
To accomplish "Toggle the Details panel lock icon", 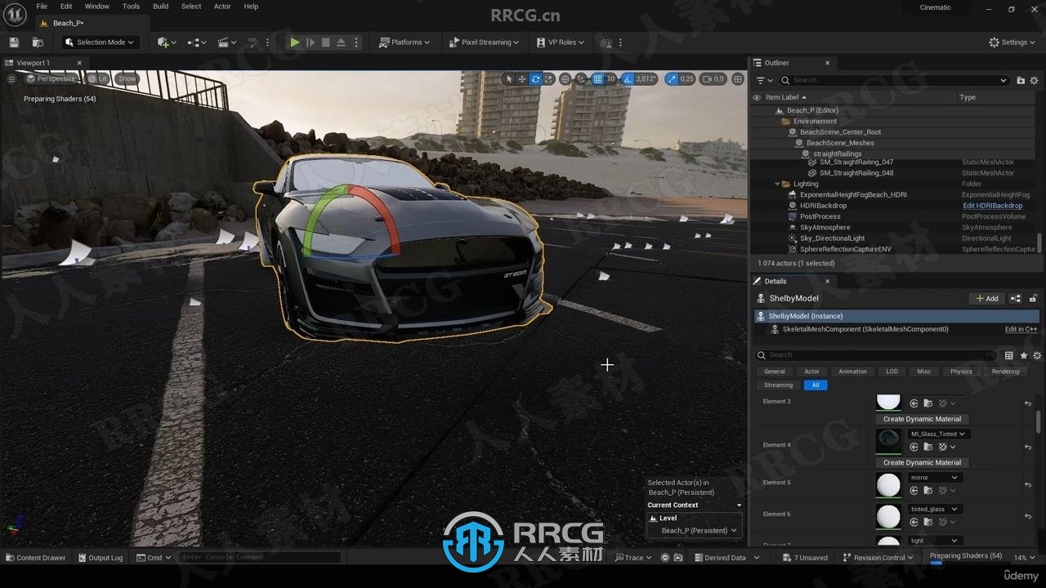I will click(x=1033, y=299).
